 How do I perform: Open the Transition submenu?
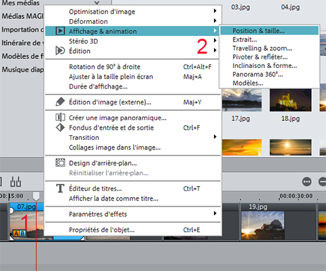click(x=133, y=137)
